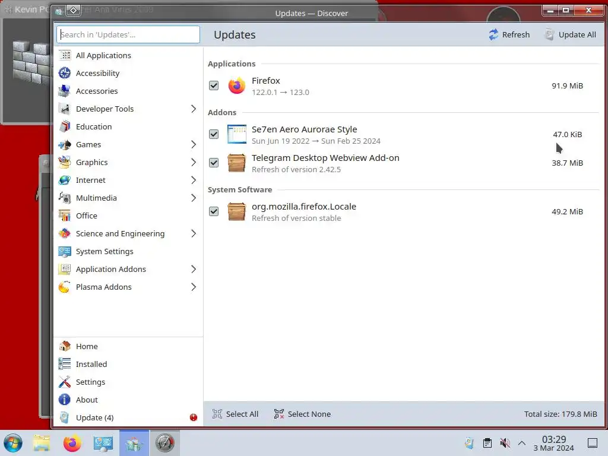608x456 pixels.
Task: Open the About page
Action: [x=128, y=400]
